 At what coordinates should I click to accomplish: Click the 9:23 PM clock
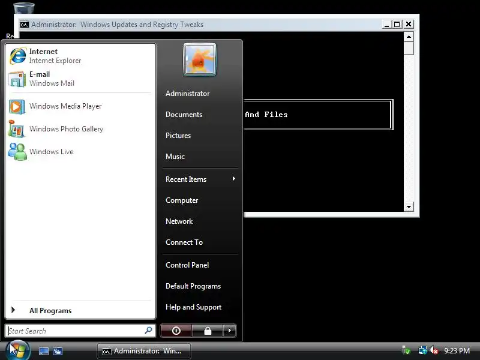(457, 351)
